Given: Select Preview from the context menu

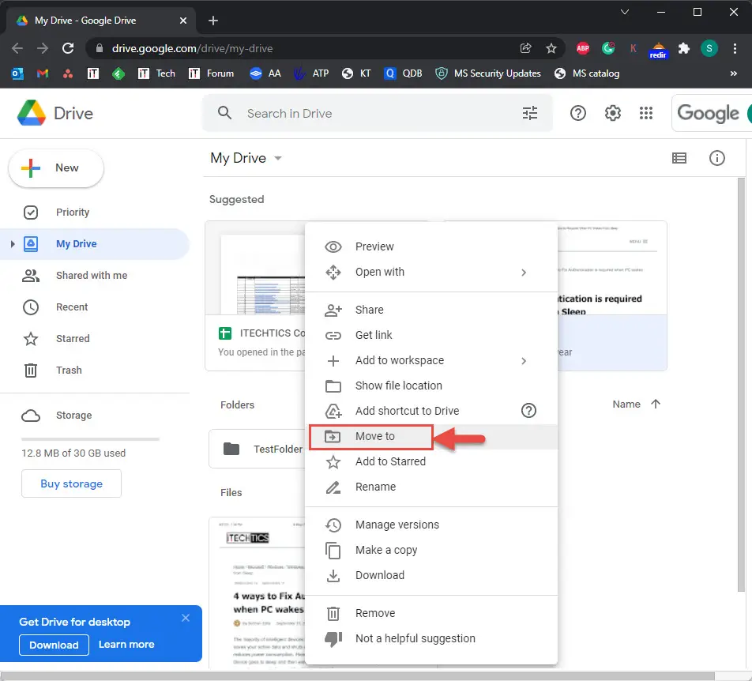Looking at the screenshot, I should coord(431,246).
